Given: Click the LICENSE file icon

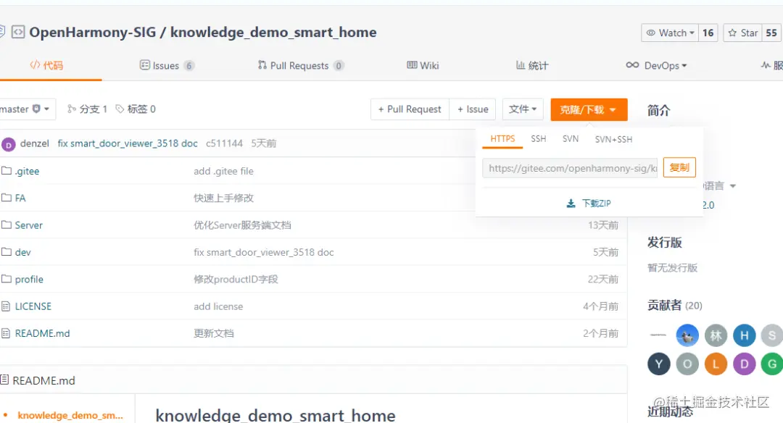Looking at the screenshot, I should click(x=6, y=306).
